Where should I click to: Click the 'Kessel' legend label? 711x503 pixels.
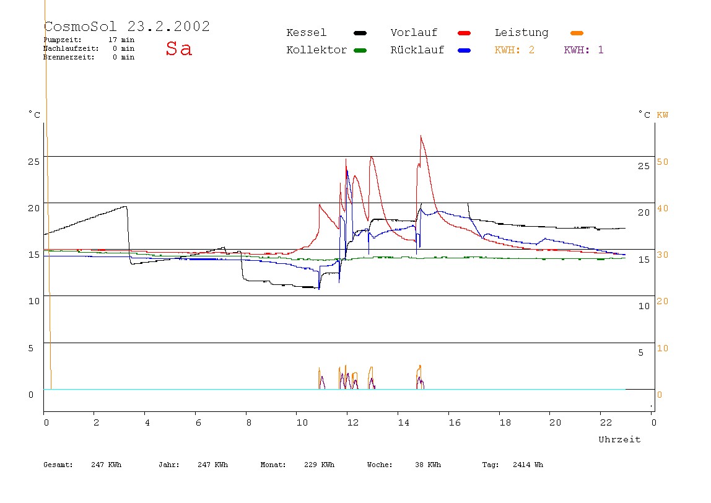pyautogui.click(x=306, y=33)
